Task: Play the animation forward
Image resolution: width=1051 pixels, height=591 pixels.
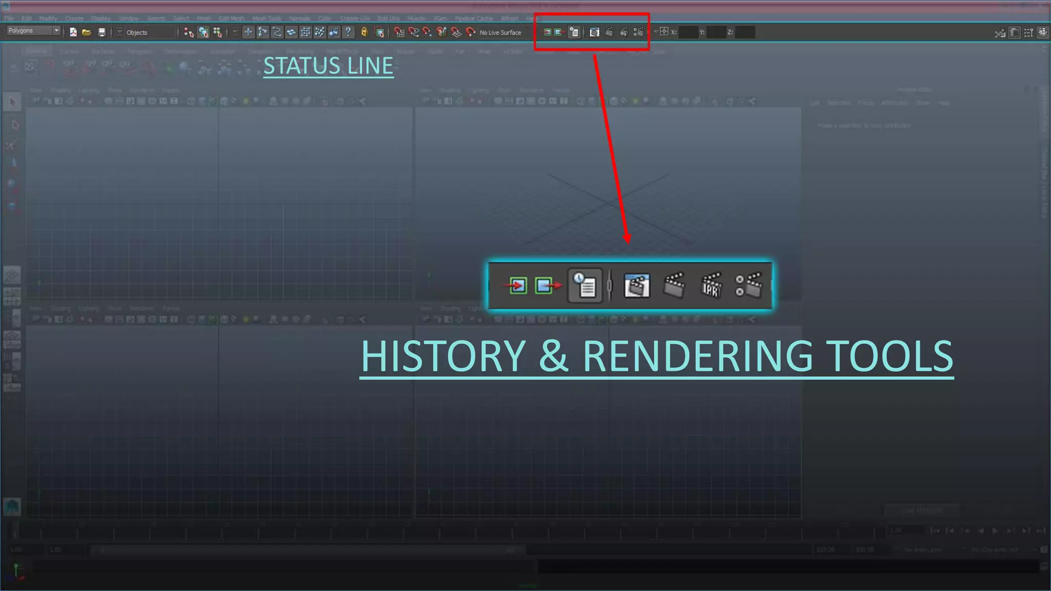Action: coord(995,530)
